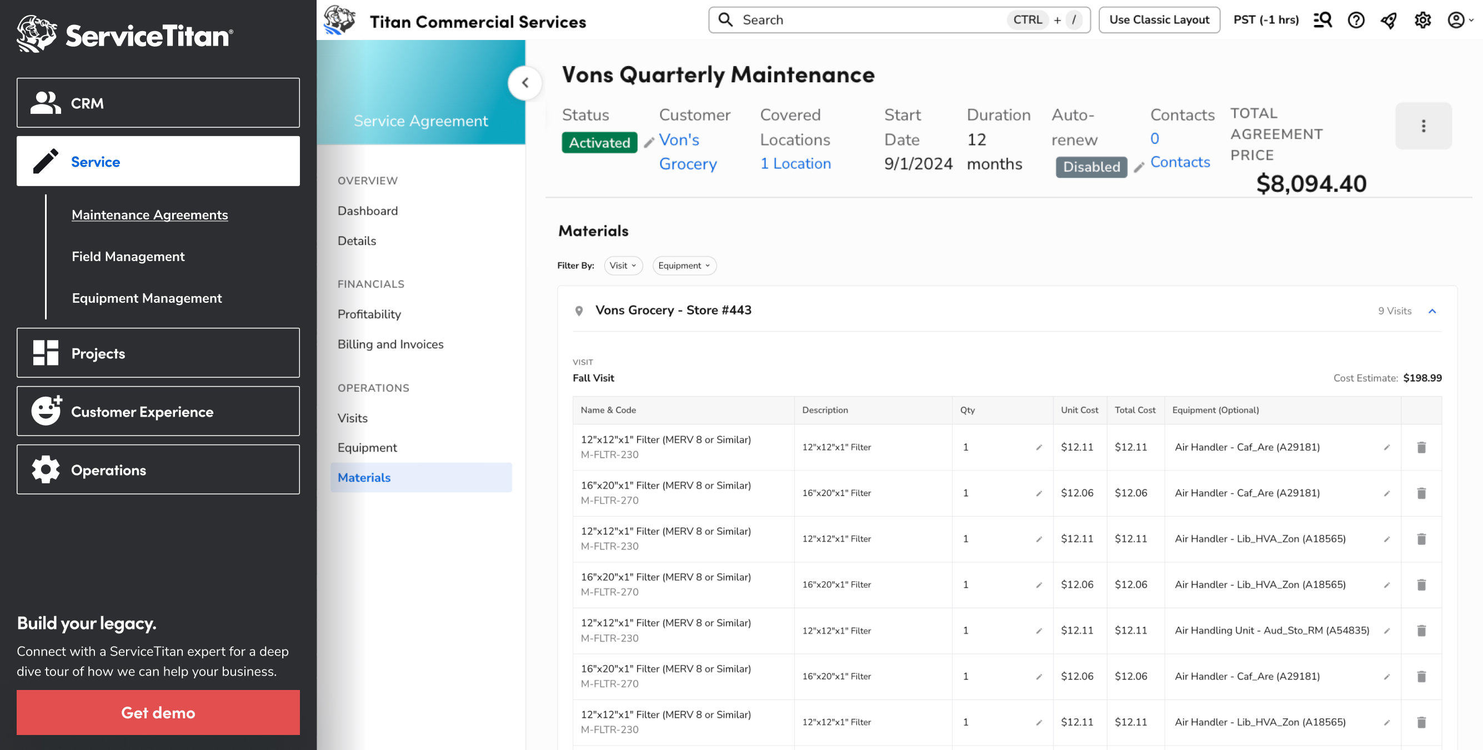Collapse the Vons Grocery Store #443 section
This screenshot has height=750, width=1483.
[x=1432, y=311]
